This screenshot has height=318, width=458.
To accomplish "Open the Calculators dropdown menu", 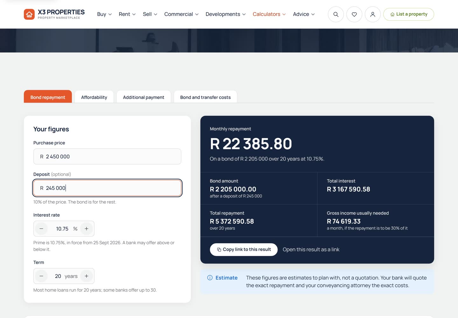I will tap(269, 14).
